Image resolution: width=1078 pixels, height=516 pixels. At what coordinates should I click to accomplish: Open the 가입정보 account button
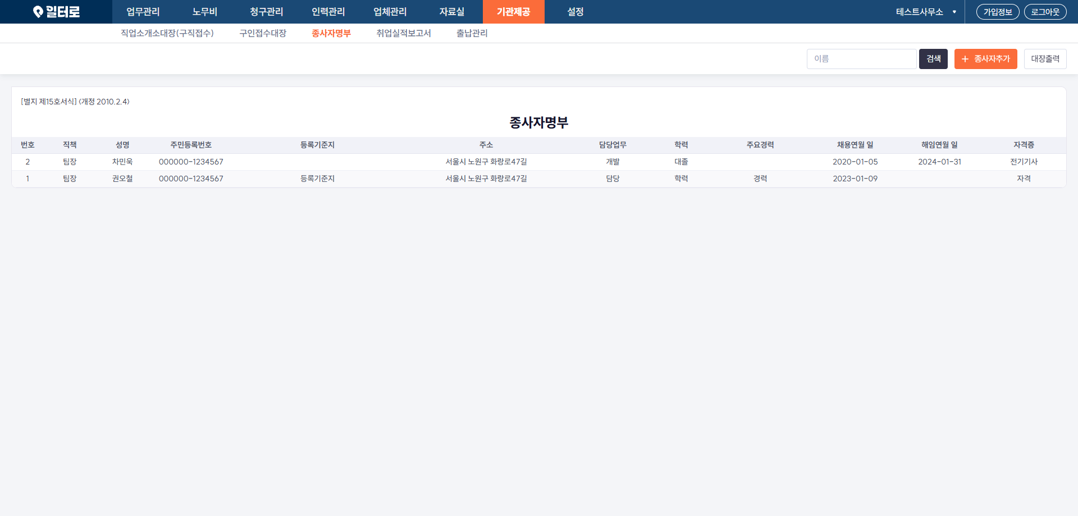(997, 12)
